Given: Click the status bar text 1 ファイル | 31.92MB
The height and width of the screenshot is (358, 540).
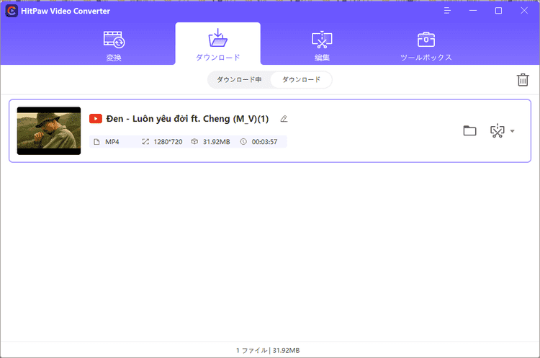Looking at the screenshot, I should pyautogui.click(x=268, y=350).
